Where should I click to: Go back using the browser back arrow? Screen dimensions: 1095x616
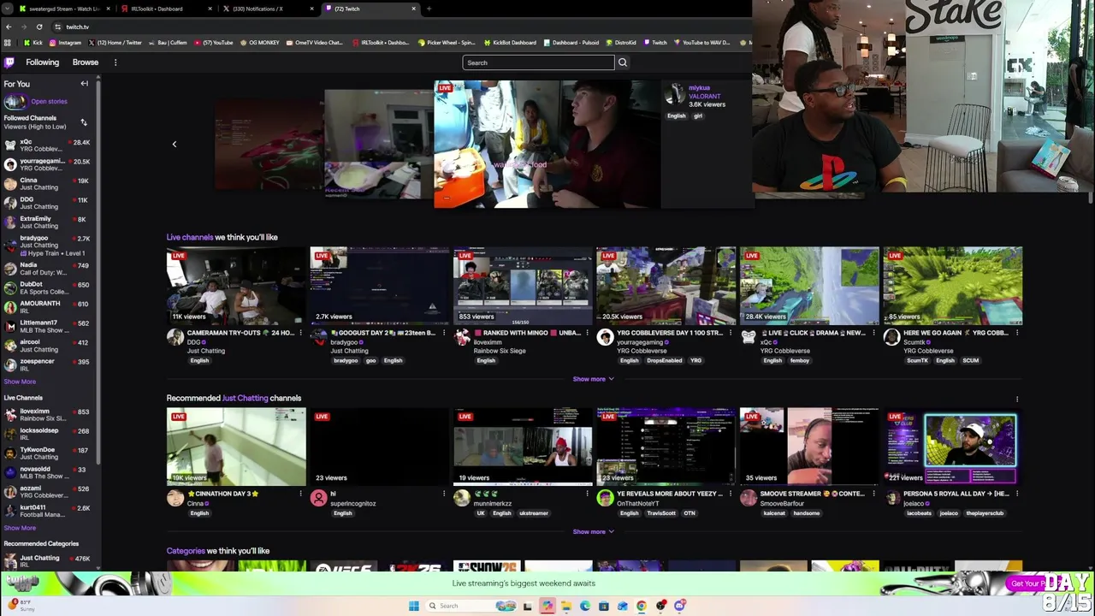[x=9, y=27]
